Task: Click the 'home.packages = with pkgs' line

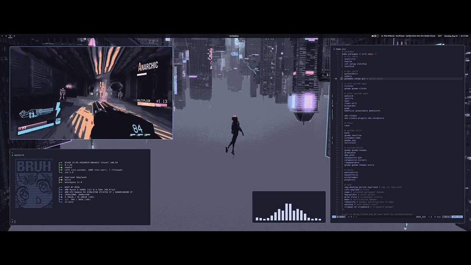Action: pyautogui.click(x=359, y=54)
